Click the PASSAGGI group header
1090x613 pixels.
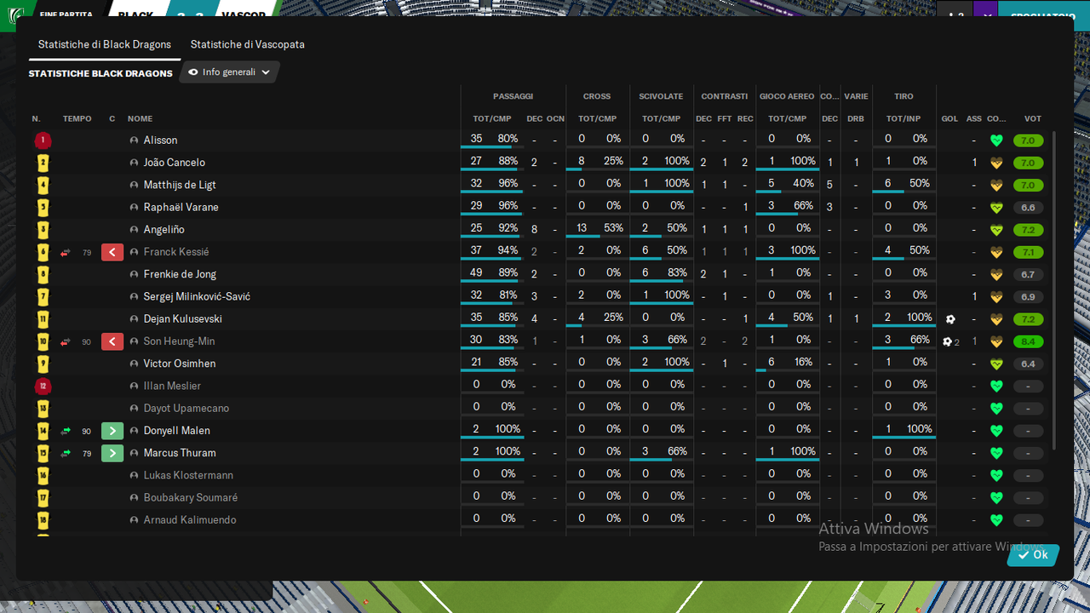click(513, 97)
